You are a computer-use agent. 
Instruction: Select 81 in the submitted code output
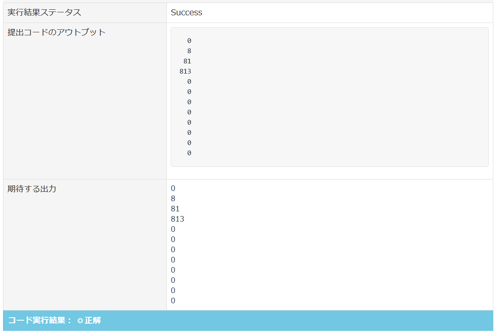pyautogui.click(x=187, y=61)
